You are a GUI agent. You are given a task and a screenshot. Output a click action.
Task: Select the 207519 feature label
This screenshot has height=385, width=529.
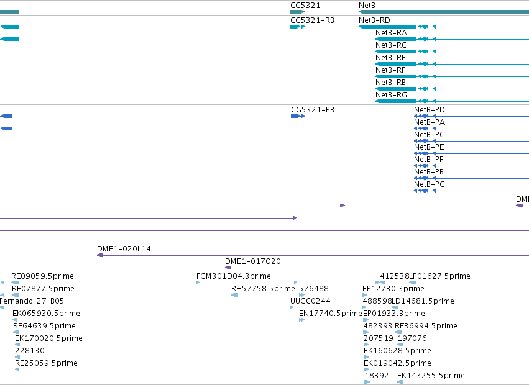pos(379,339)
